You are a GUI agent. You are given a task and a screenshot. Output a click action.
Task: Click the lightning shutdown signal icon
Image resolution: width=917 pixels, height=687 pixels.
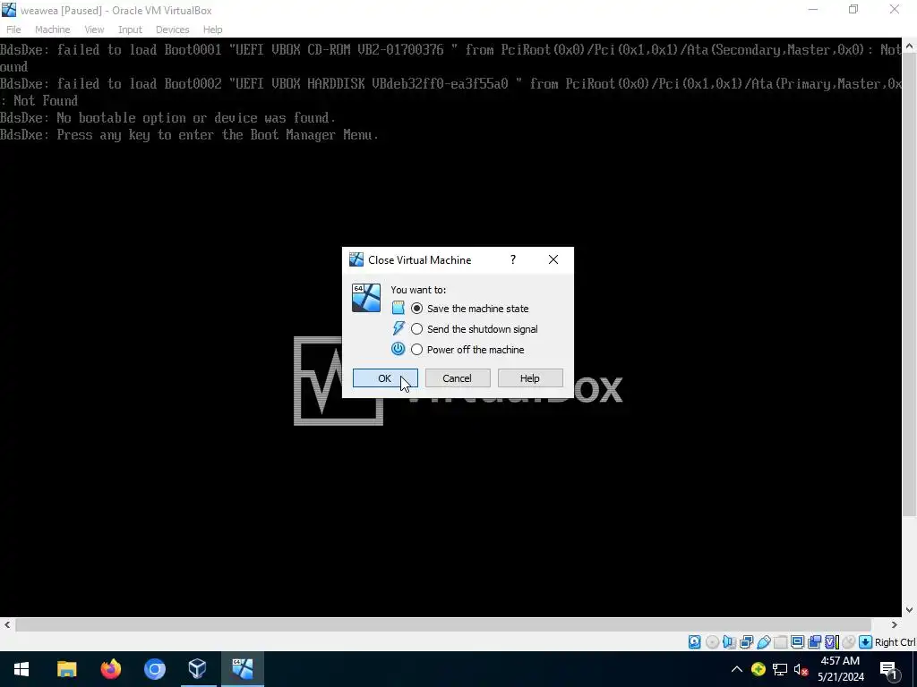click(399, 328)
